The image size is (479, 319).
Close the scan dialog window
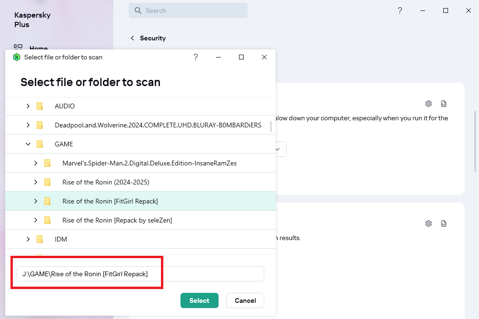(x=264, y=57)
